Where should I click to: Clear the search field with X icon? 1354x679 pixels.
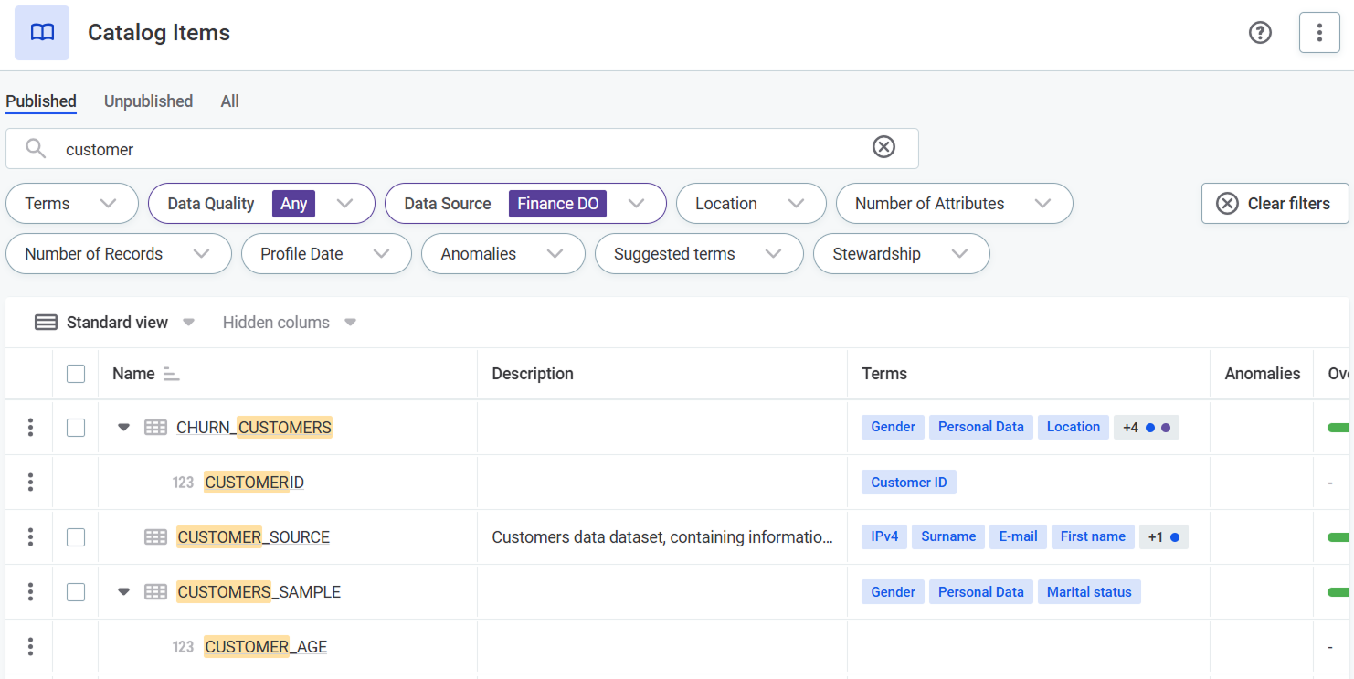883,147
